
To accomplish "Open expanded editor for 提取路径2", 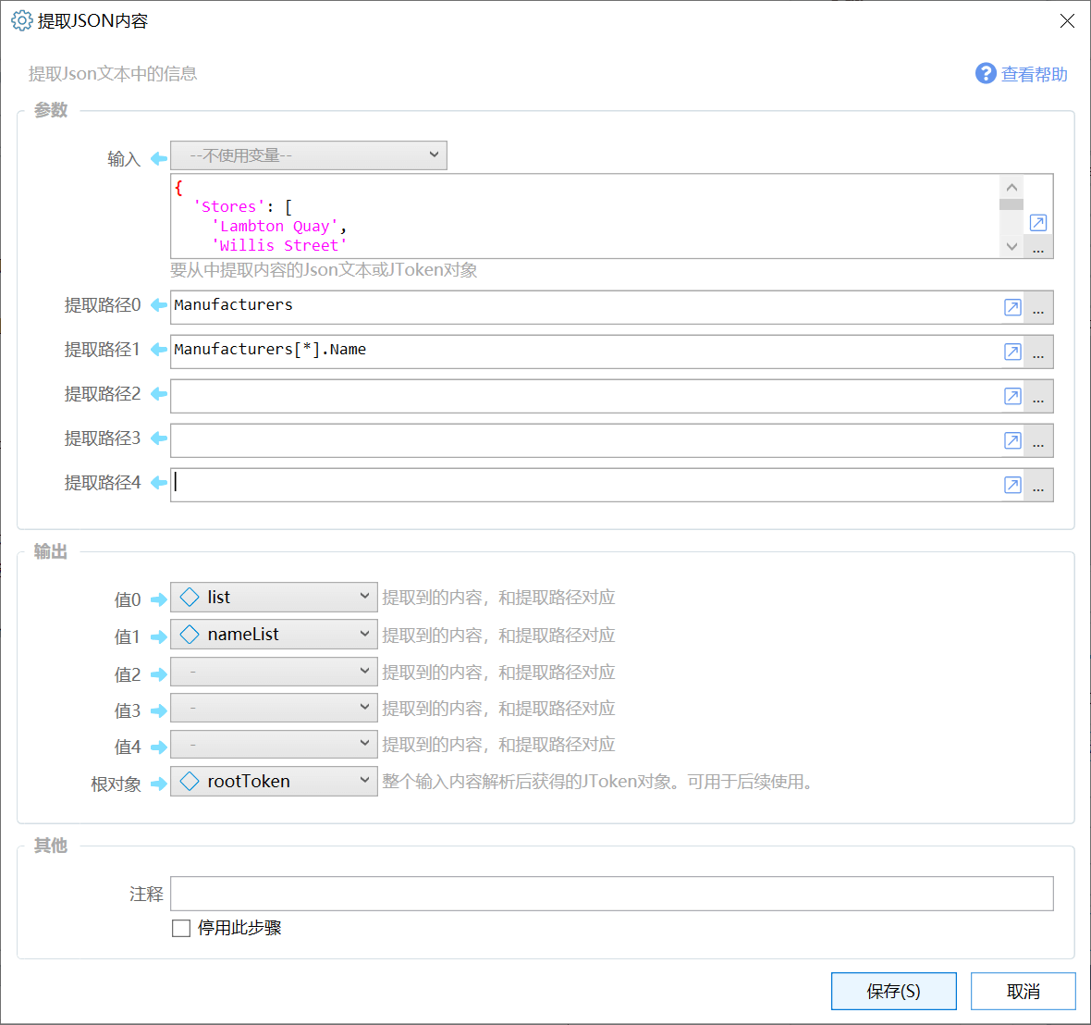I will click(x=1012, y=396).
